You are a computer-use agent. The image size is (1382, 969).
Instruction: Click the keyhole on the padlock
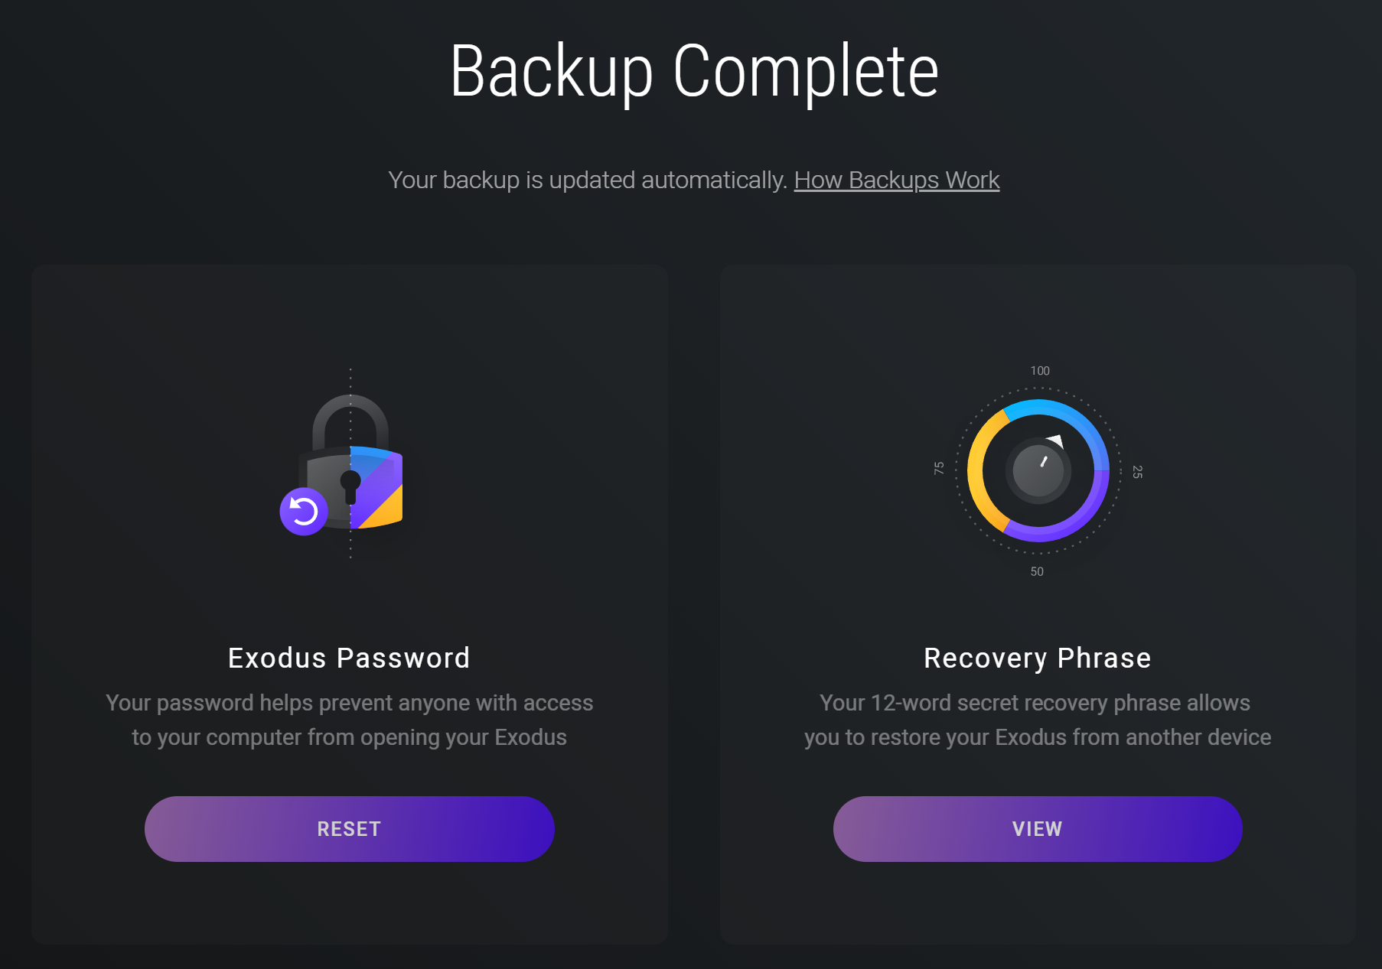click(350, 485)
